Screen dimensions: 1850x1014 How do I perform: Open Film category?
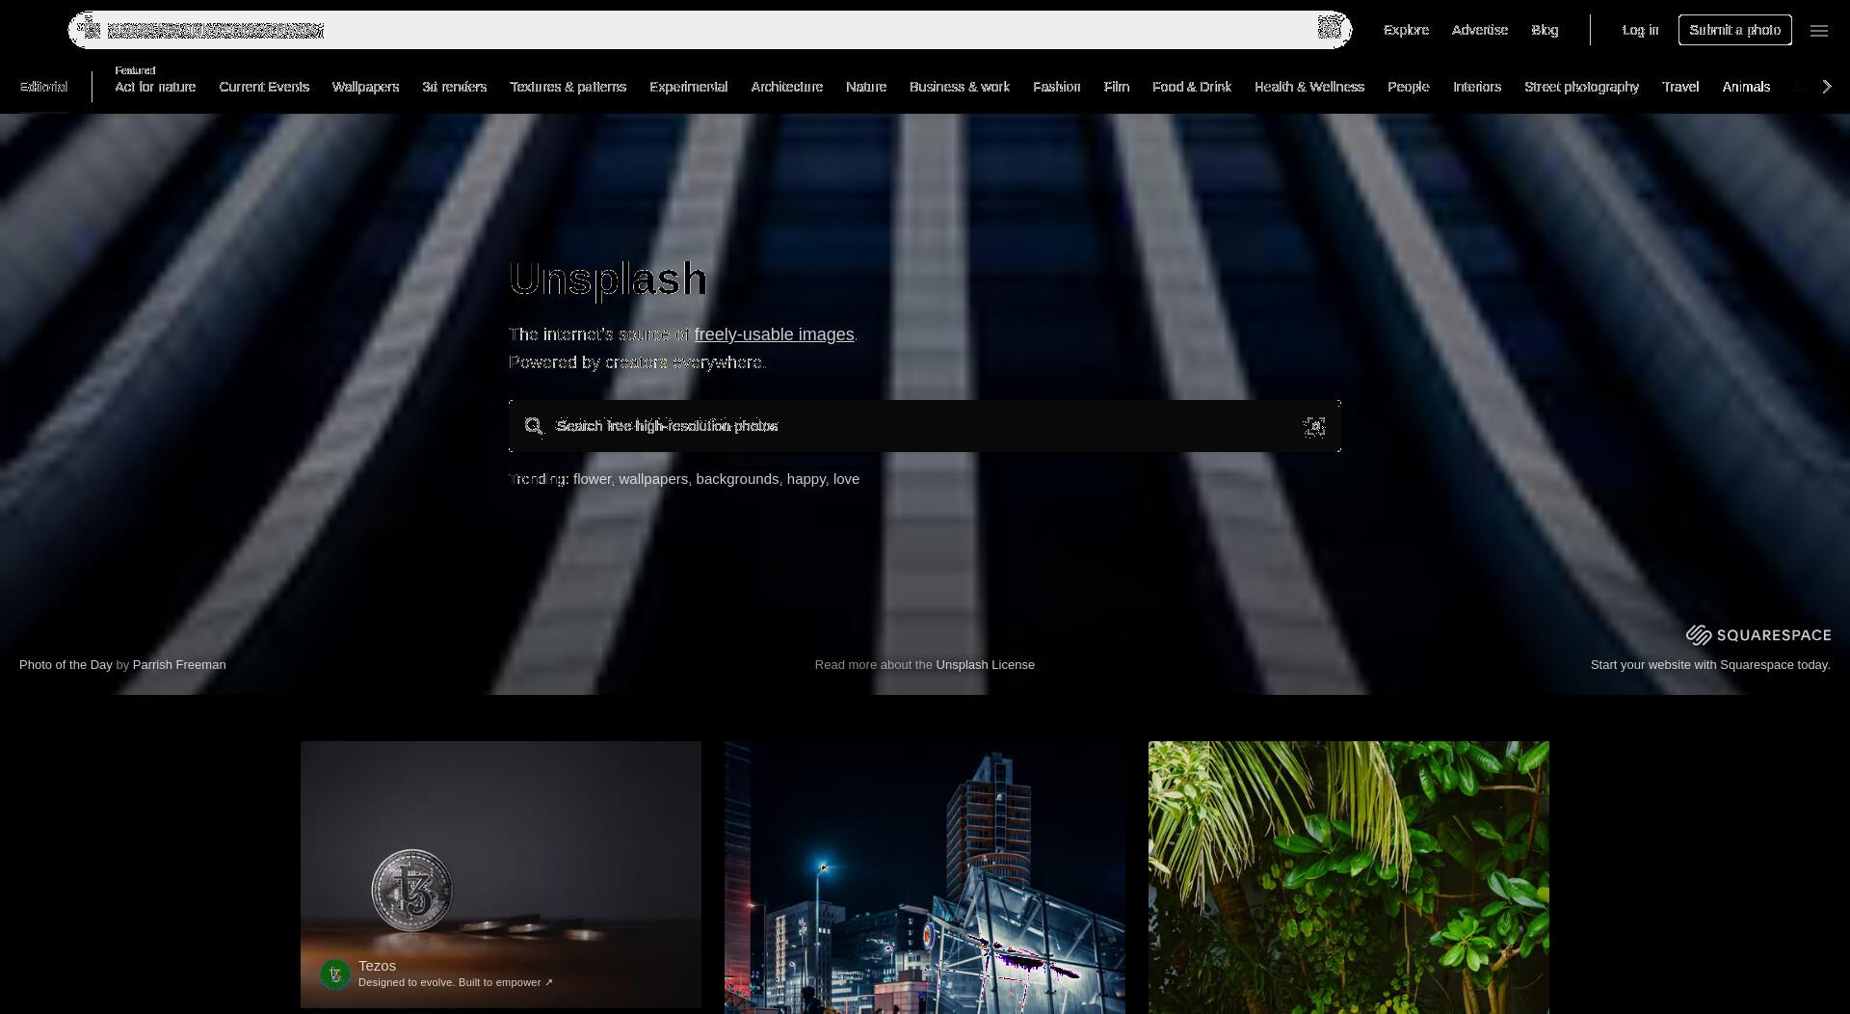pyautogui.click(x=1117, y=87)
